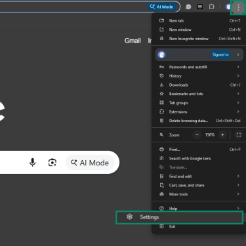Open a New Incognito window
246x246 pixels.
pos(199,39)
